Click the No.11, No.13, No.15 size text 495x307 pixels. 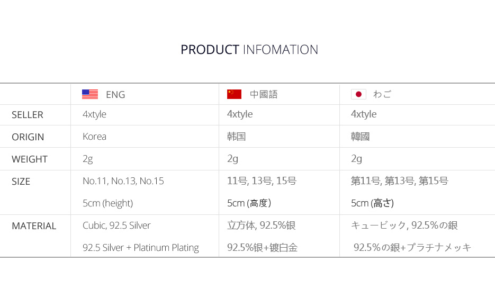[123, 181]
